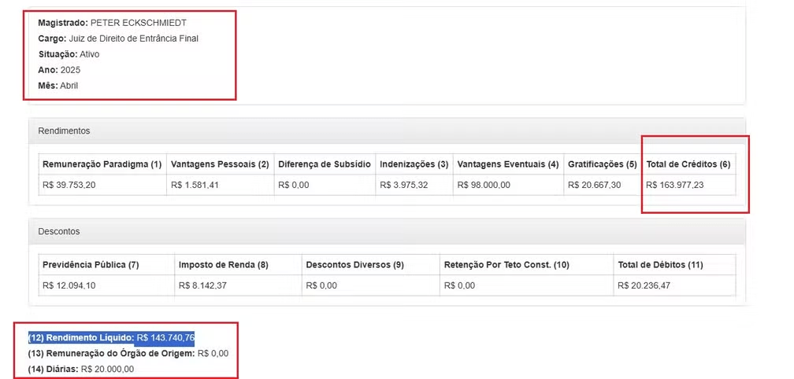Click the Diárias R$ 20.000,00 line
This screenshot has width=794, height=379.
[x=81, y=369]
